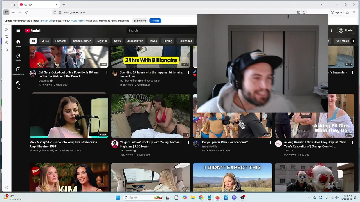
Task: Click the site padlock security icon
Action: (60, 12)
